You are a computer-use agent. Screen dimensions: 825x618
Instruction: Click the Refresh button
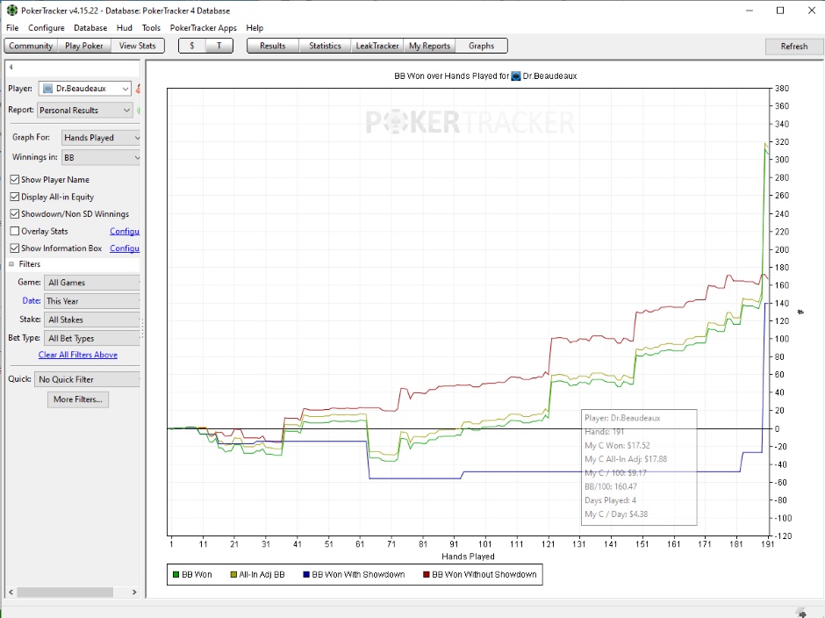(x=794, y=47)
